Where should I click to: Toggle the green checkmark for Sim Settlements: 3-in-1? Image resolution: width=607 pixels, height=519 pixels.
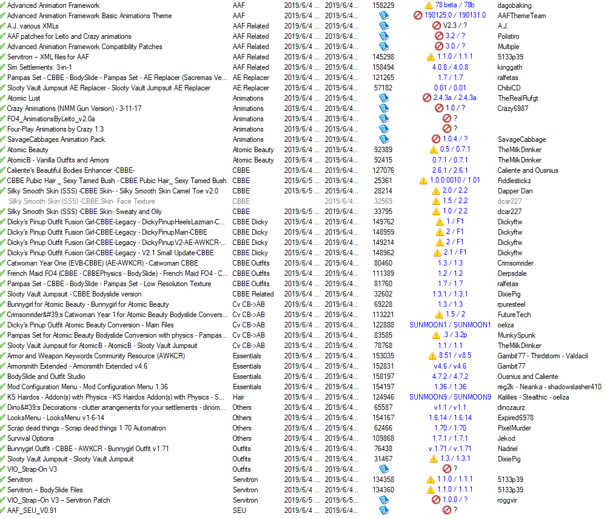pyautogui.click(x=2, y=67)
